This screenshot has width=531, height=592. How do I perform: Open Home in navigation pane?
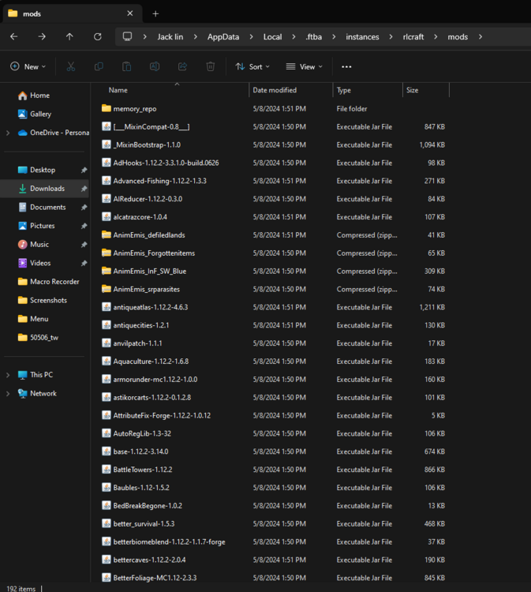pos(34,96)
